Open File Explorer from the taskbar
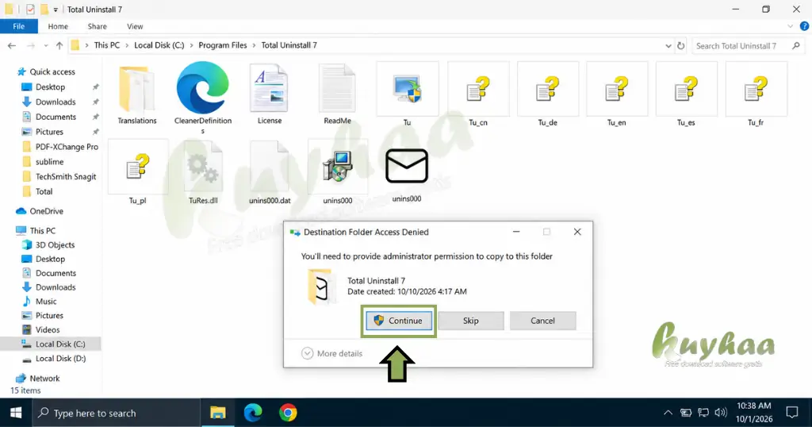 [217, 413]
